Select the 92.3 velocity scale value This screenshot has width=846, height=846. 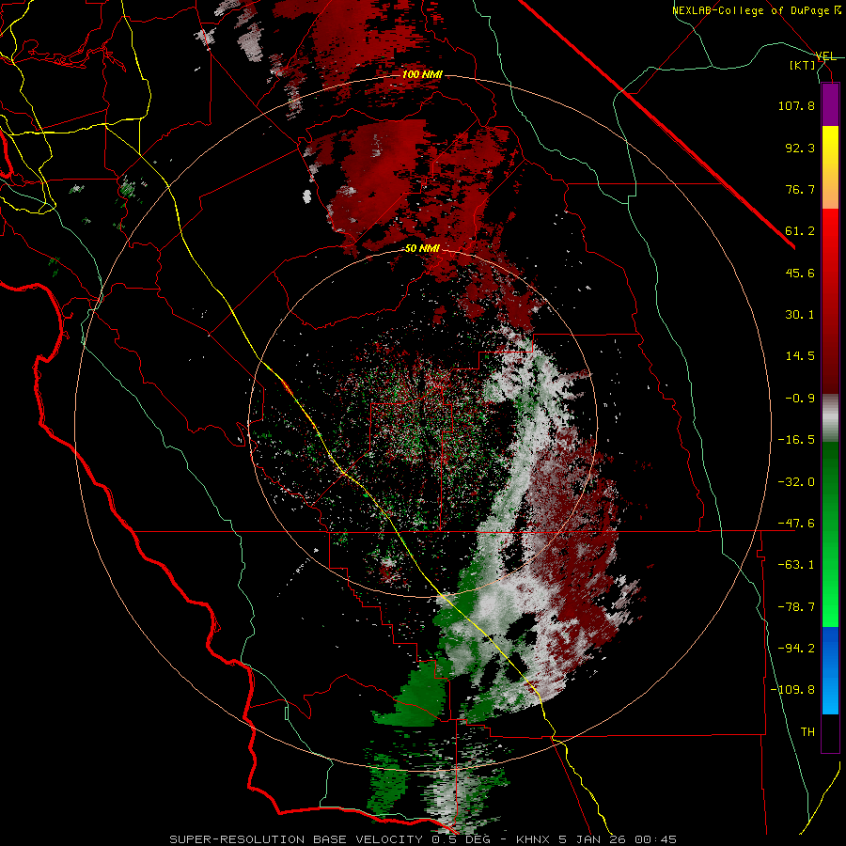tap(800, 148)
